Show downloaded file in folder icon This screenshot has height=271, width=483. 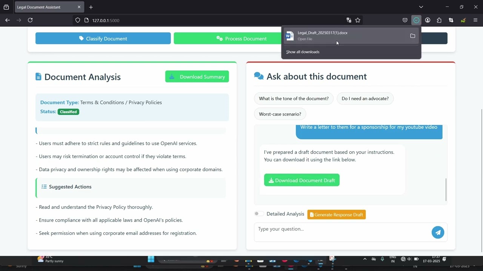[412, 36]
